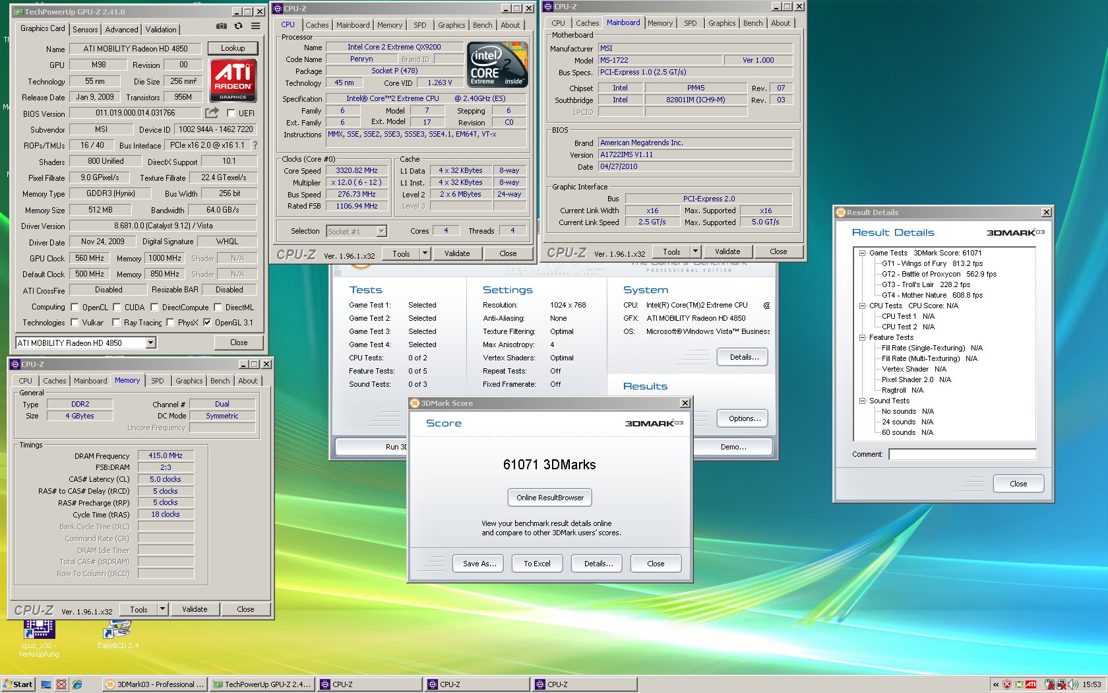Image resolution: width=1108 pixels, height=693 pixels.
Task: Collapse the CPU Tests tree node
Action: click(862, 306)
